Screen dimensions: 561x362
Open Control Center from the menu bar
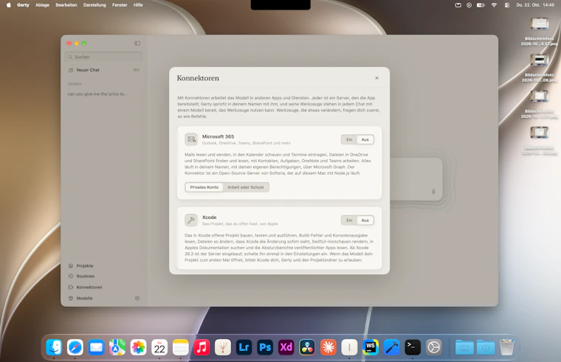[507, 5]
